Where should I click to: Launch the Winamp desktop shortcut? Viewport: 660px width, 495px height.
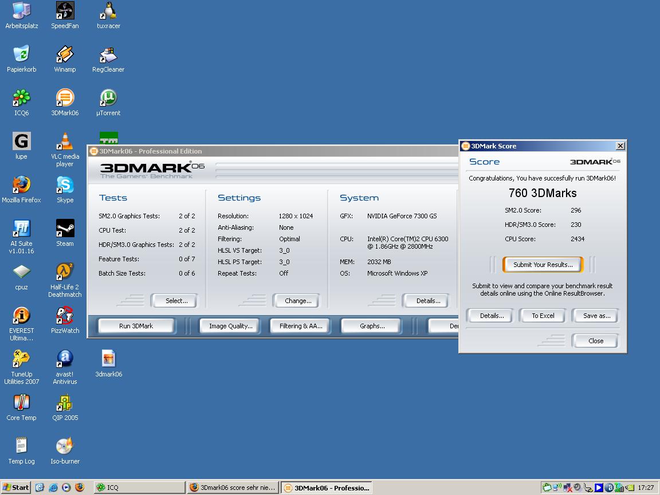65,59
